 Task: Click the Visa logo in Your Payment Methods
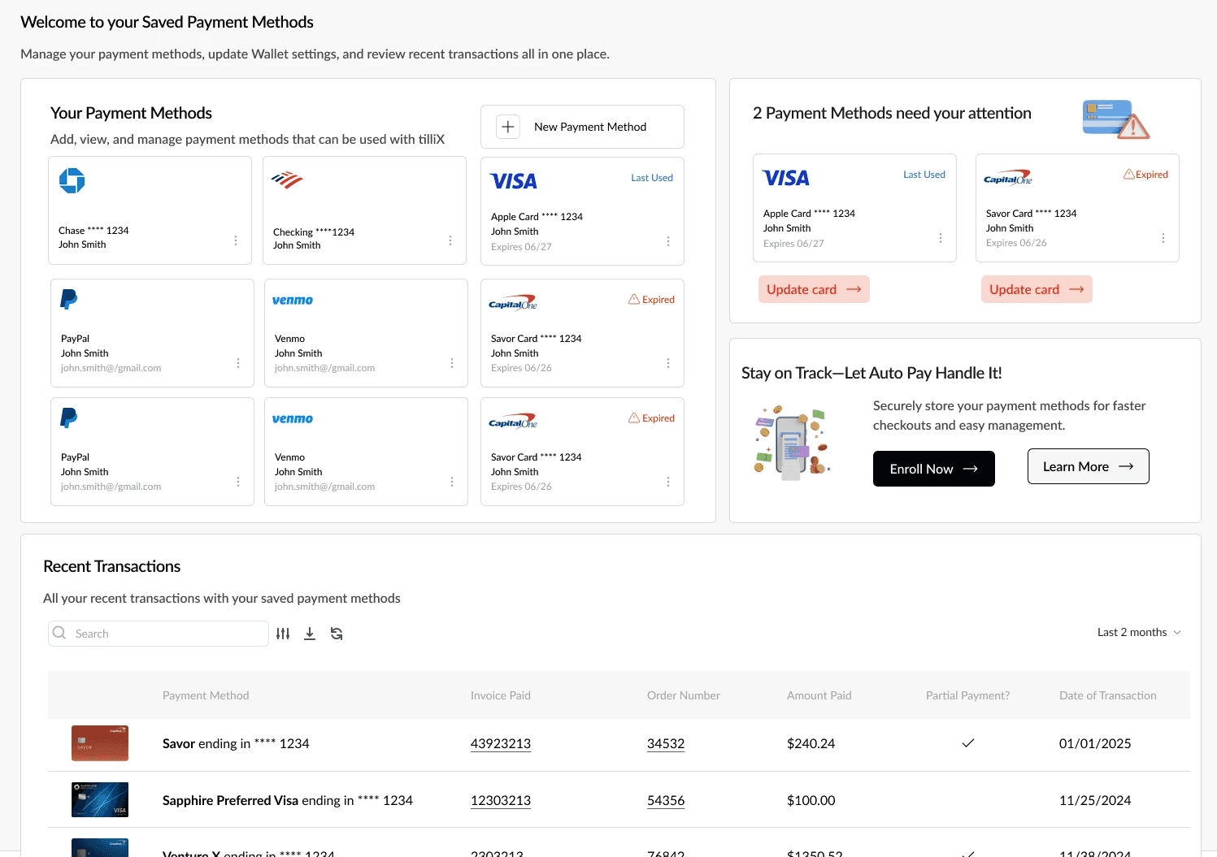(x=514, y=181)
